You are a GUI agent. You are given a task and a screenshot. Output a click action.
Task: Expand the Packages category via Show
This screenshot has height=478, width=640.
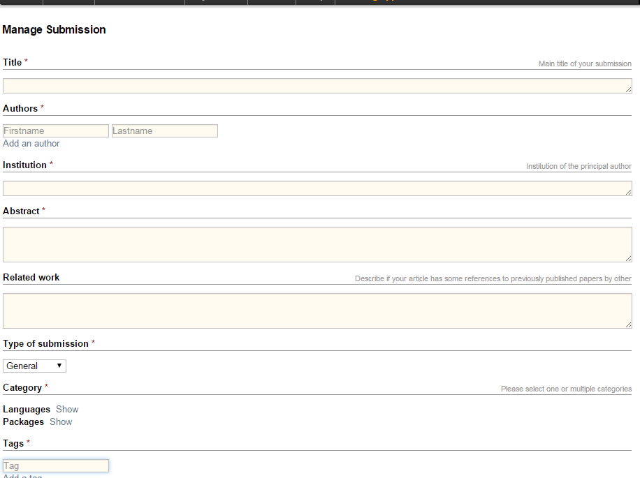tap(61, 422)
